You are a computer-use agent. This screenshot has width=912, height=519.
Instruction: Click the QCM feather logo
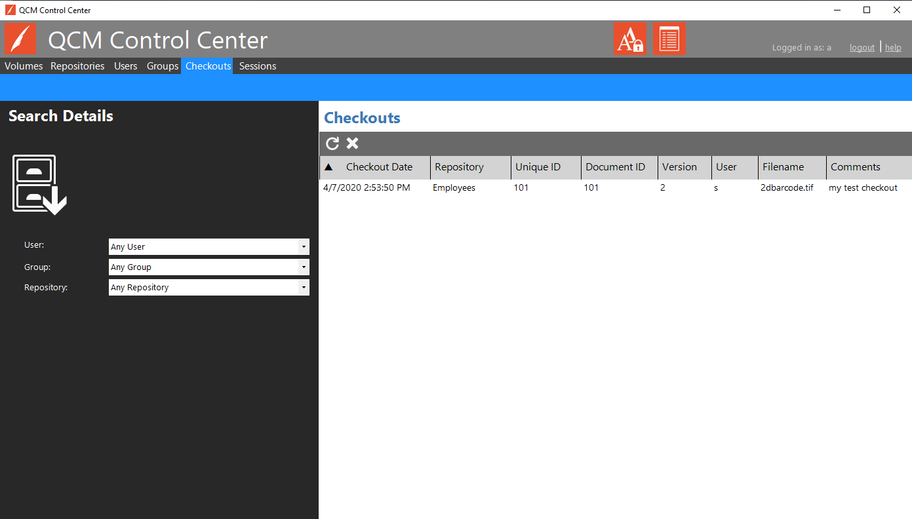(x=21, y=39)
